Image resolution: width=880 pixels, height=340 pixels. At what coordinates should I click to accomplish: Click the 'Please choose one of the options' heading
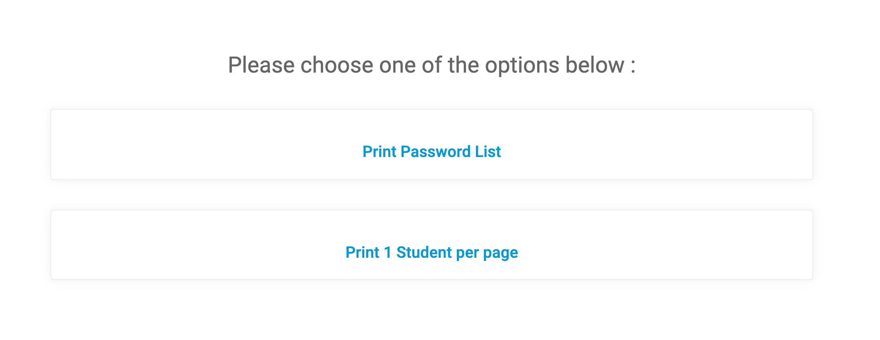click(x=431, y=65)
